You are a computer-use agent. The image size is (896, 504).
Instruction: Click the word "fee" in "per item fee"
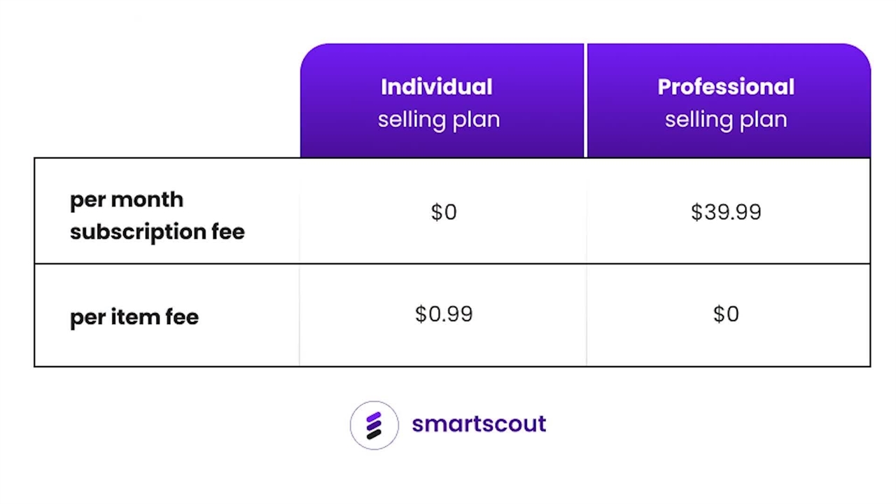tap(182, 317)
